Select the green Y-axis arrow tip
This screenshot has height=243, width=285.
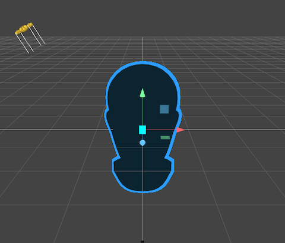(x=142, y=93)
